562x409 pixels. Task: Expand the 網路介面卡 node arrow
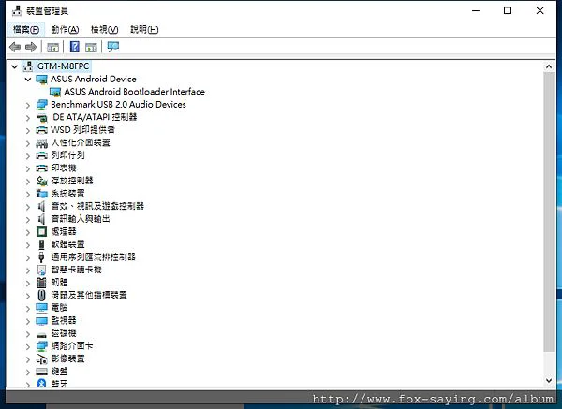(28, 346)
